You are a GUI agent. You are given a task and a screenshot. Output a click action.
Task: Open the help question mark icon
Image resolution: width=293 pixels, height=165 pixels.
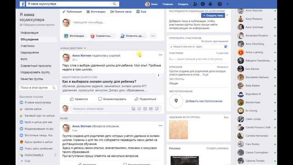pyautogui.click(x=220, y=4)
